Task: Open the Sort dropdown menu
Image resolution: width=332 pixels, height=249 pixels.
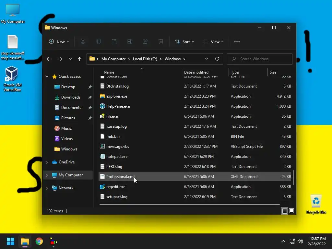Action: 184,42
